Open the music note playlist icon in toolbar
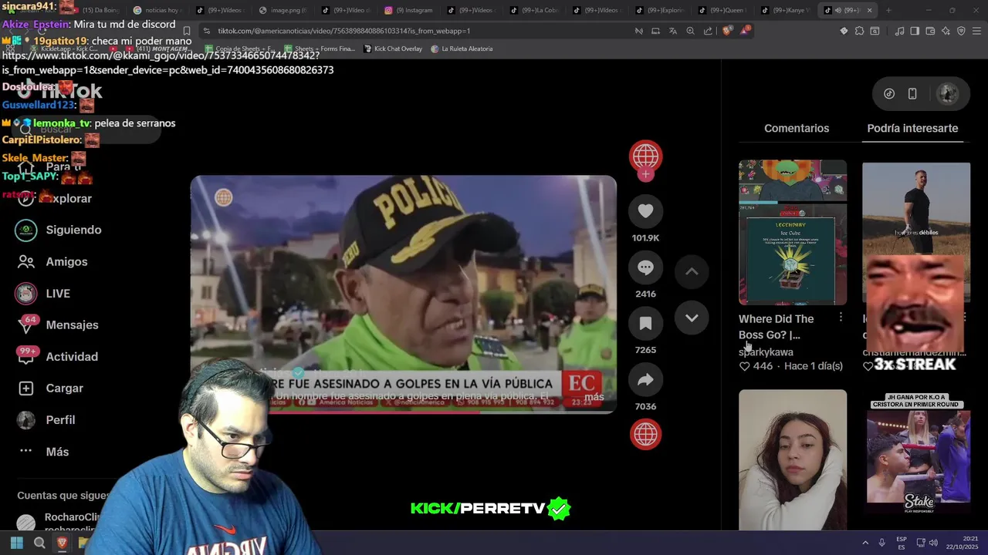 (899, 31)
